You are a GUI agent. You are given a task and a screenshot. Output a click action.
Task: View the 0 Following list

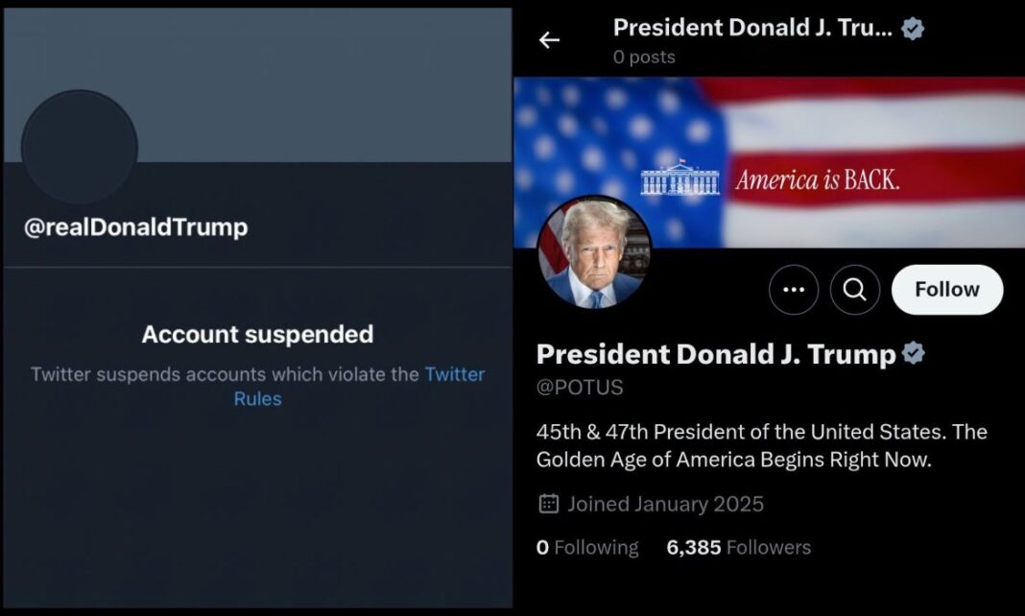[x=586, y=547]
